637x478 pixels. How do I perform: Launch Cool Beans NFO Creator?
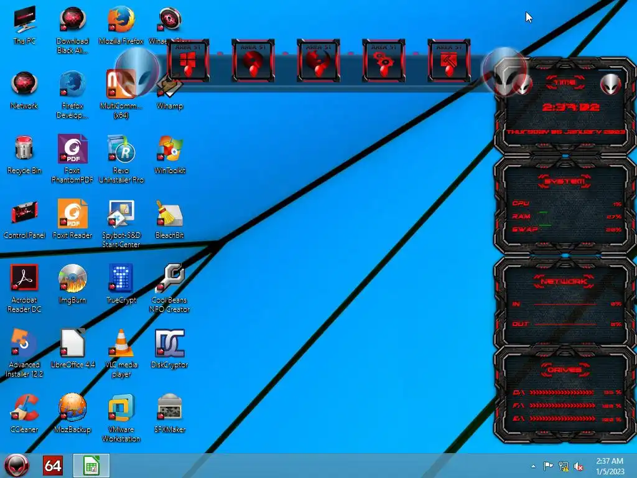click(x=169, y=288)
